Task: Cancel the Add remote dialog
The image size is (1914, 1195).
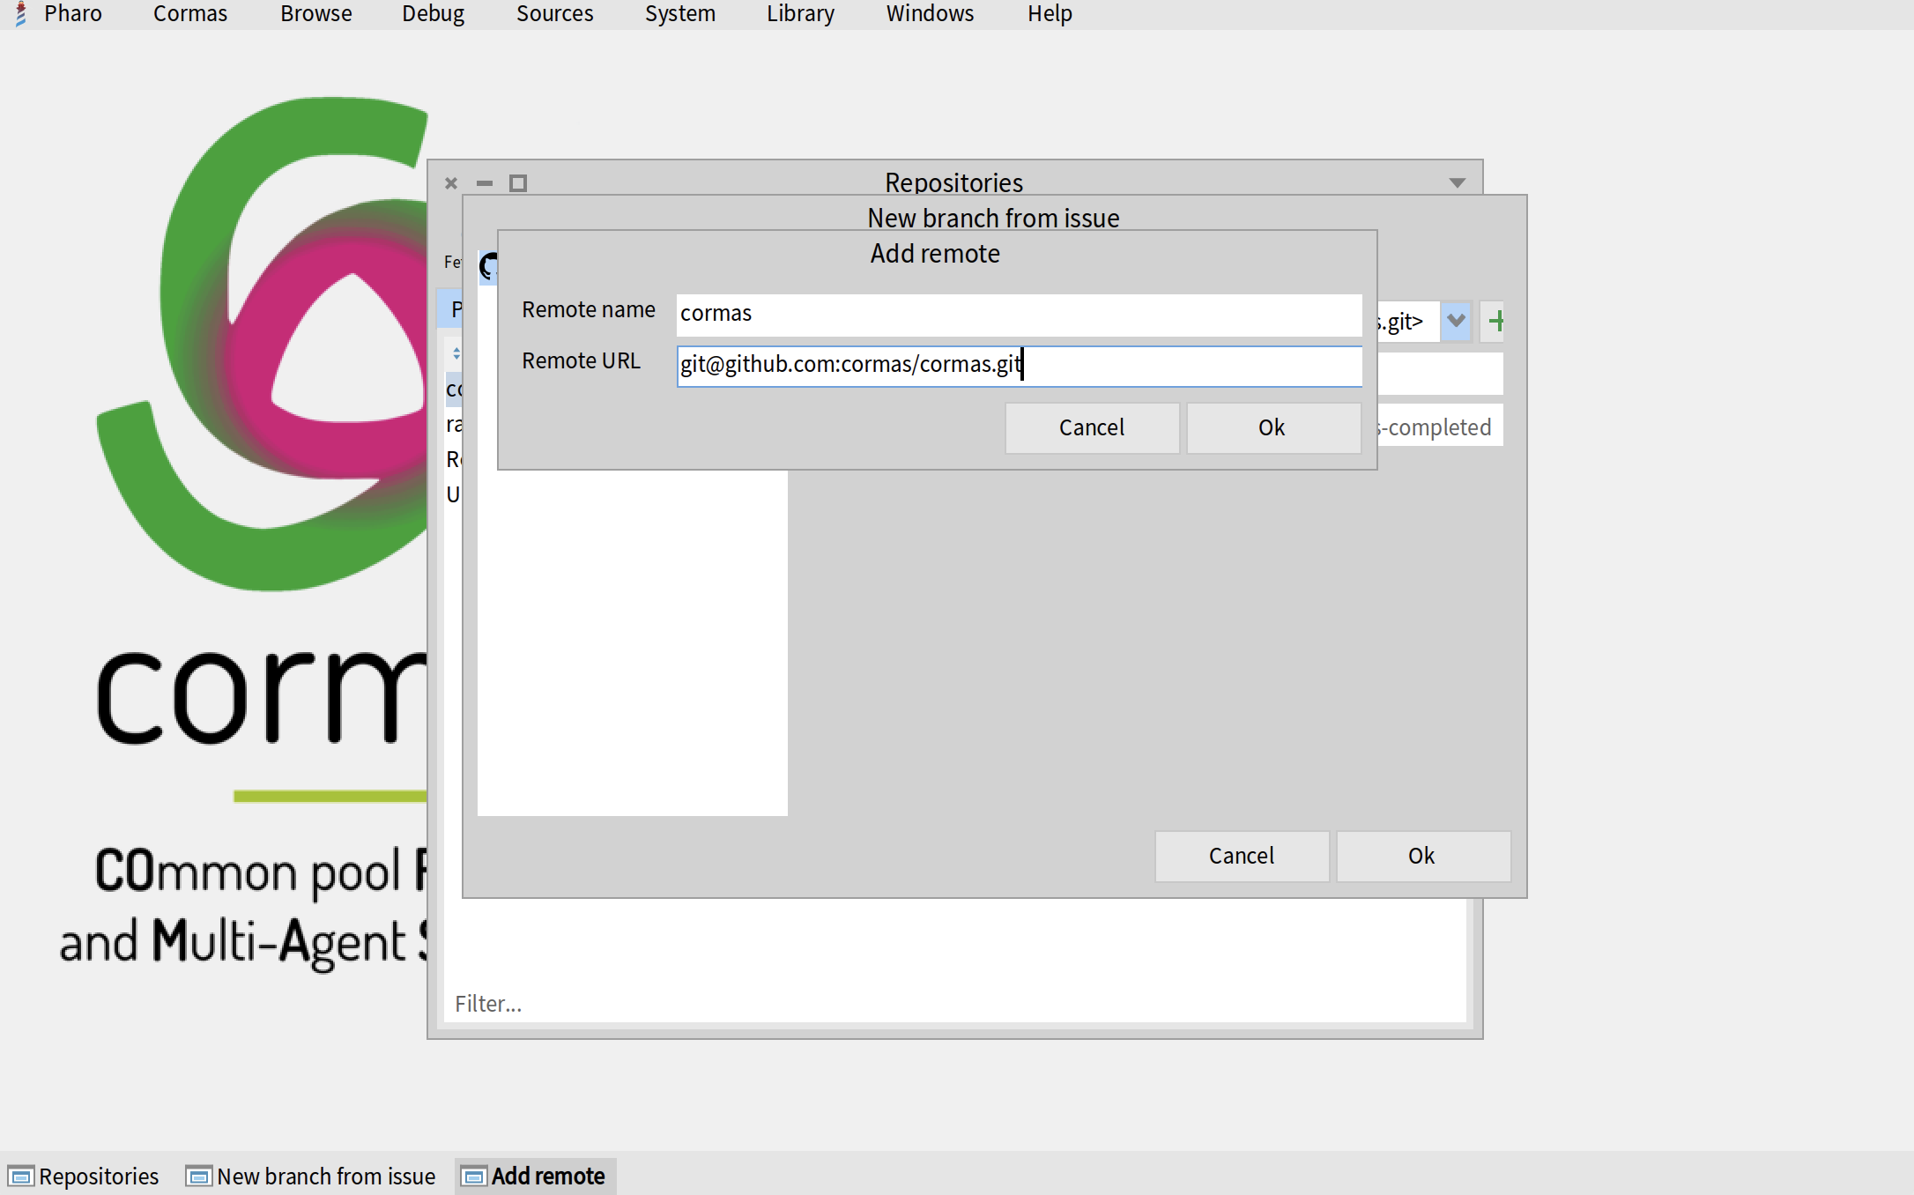Action: [1091, 428]
